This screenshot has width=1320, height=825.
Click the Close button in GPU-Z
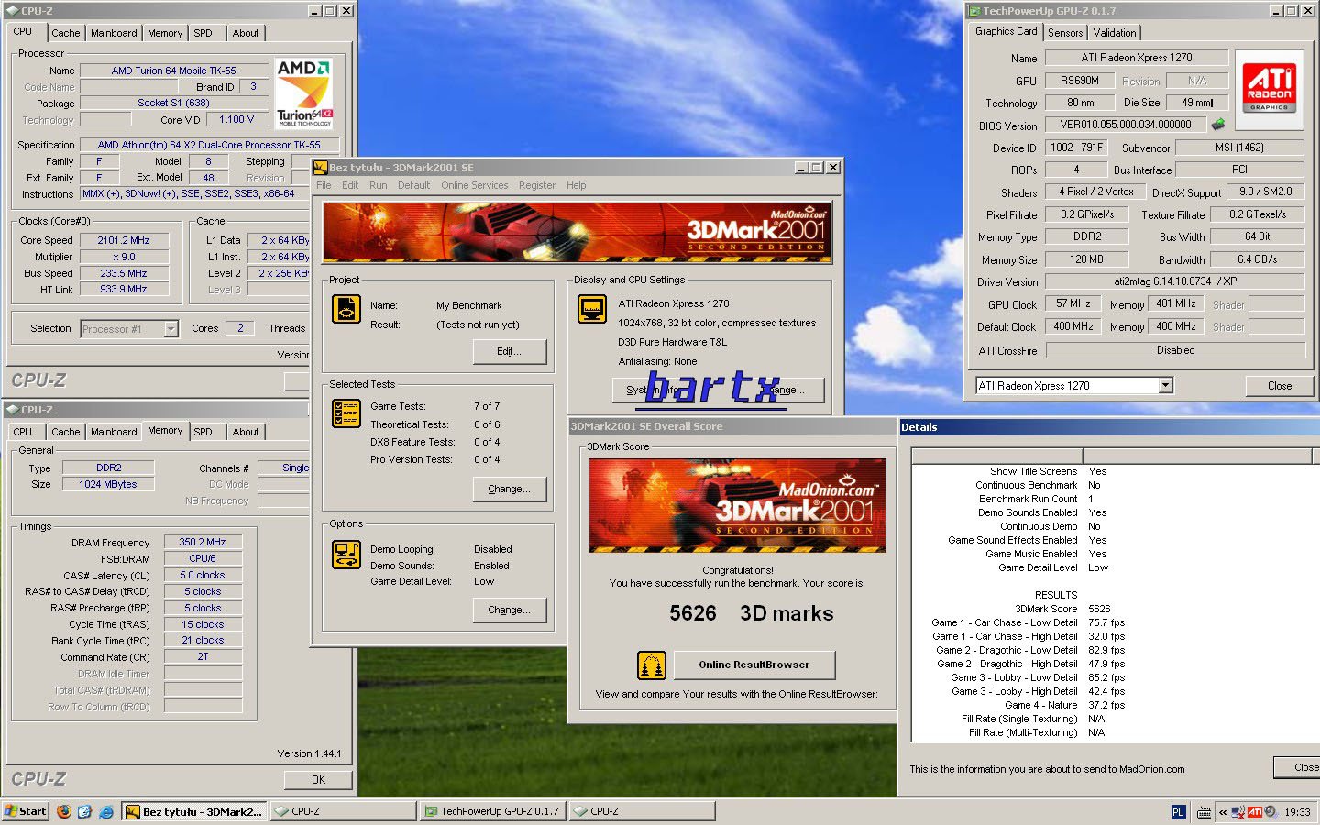pyautogui.click(x=1279, y=386)
